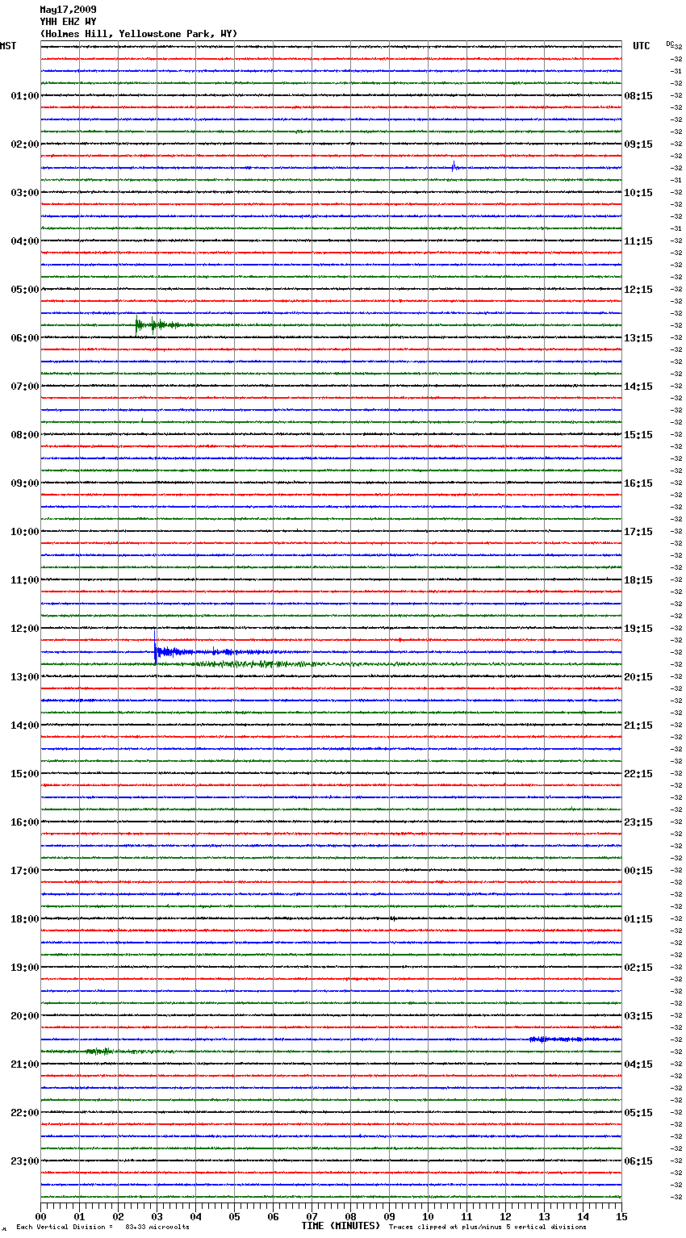Select the 18:00 MST time label
This screenshot has width=686, height=1238.
pos(25,919)
